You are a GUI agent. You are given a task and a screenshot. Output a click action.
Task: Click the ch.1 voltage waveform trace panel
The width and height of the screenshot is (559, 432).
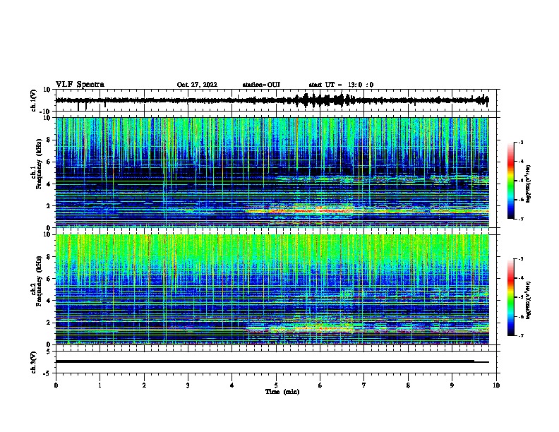(x=277, y=100)
